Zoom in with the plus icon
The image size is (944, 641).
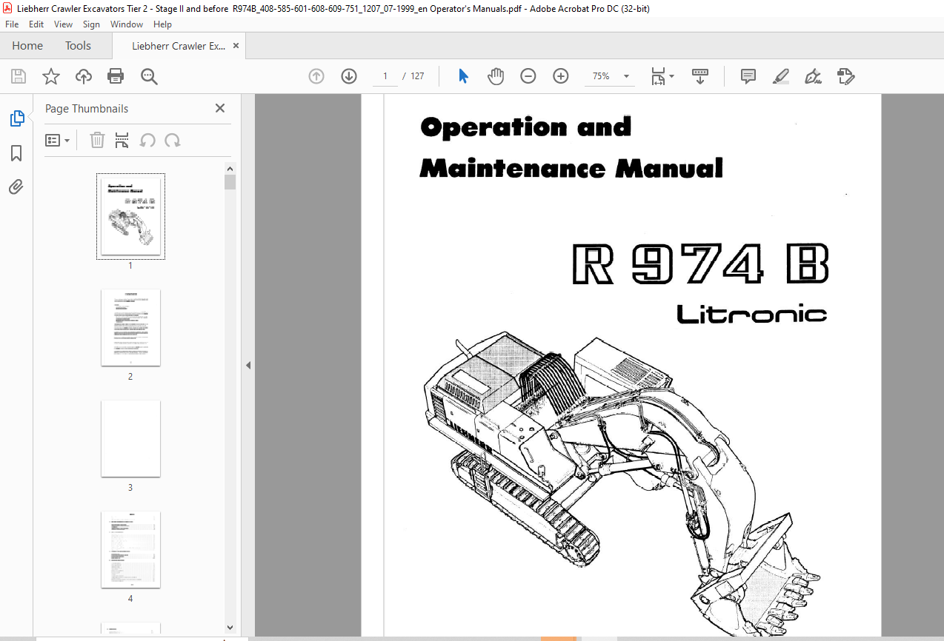pos(561,76)
